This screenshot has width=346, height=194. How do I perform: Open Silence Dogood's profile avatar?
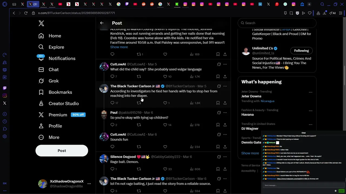(104, 159)
